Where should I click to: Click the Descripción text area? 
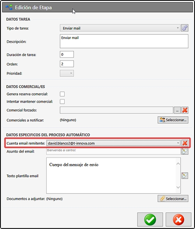coord(124,41)
